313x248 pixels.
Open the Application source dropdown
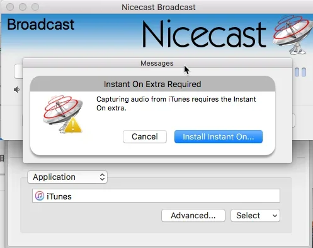pyautogui.click(x=67, y=177)
